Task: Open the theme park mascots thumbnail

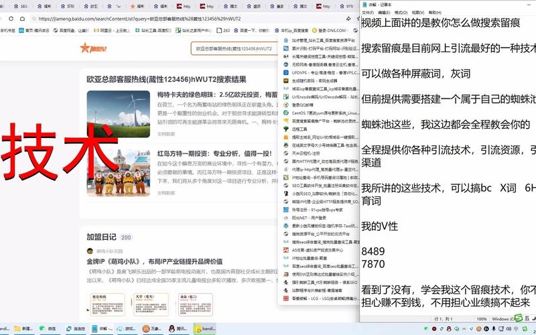Action: [x=119, y=173]
